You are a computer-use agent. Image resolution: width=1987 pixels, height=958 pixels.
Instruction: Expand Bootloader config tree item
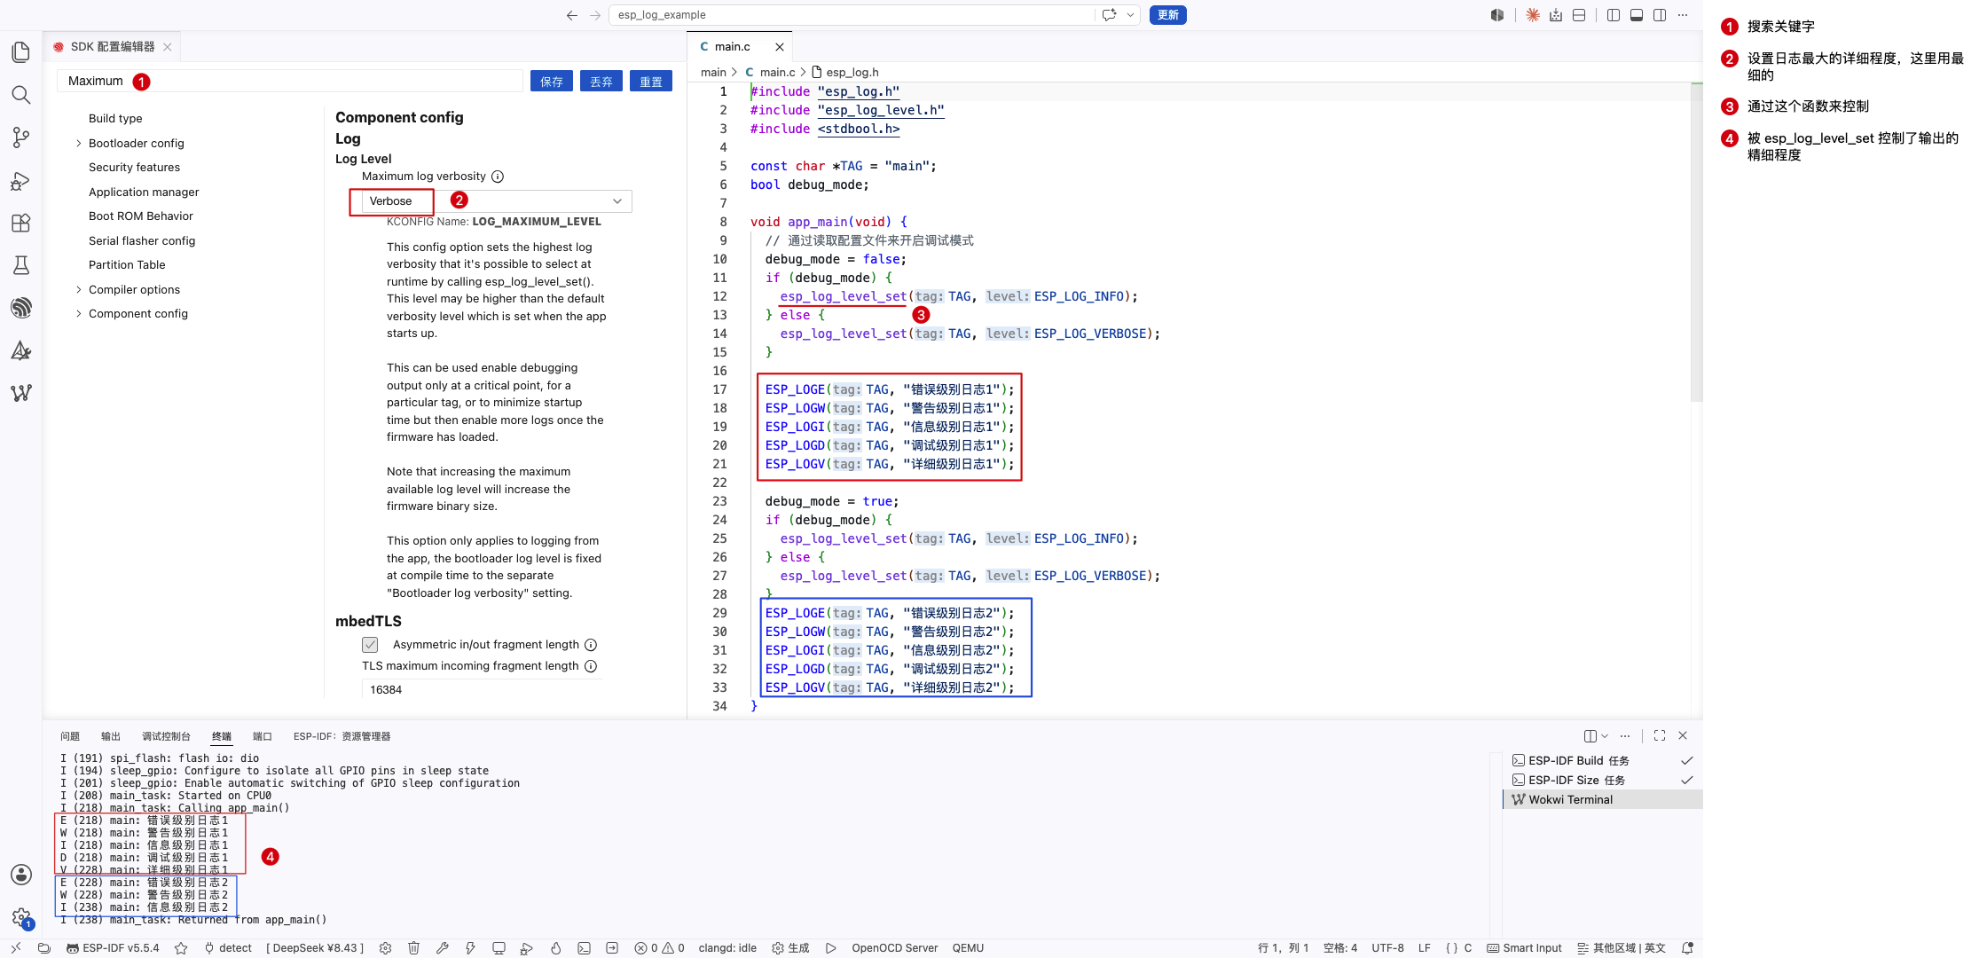[x=79, y=143]
